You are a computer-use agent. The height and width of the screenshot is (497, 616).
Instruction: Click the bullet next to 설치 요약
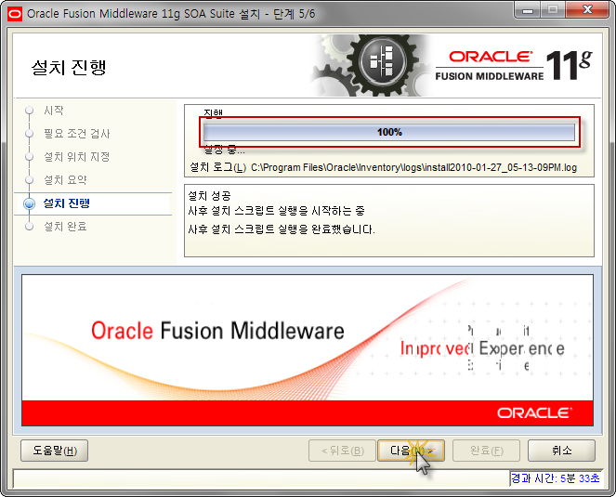click(29, 180)
